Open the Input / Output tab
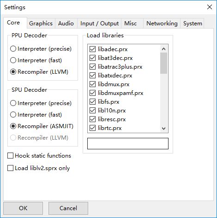217x218 pixels. pyautogui.click(x=99, y=24)
